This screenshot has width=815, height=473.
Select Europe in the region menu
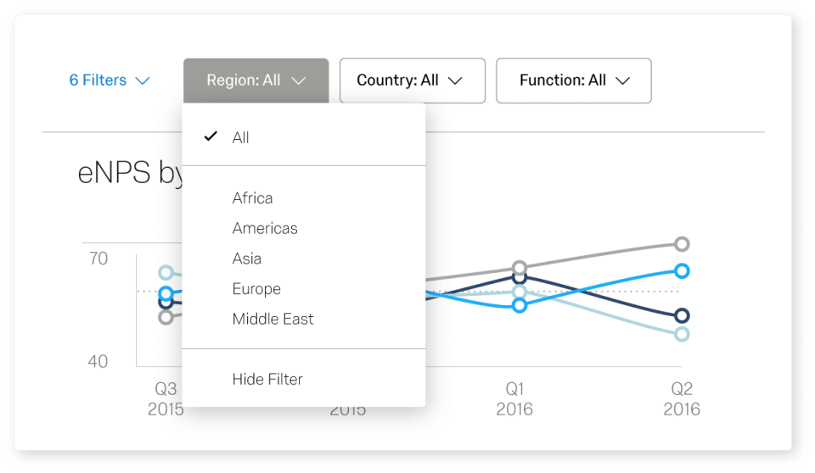click(x=256, y=289)
